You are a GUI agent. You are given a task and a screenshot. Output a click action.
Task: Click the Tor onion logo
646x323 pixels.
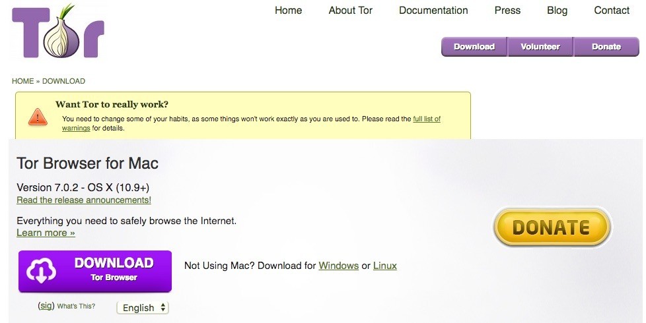[x=58, y=32]
